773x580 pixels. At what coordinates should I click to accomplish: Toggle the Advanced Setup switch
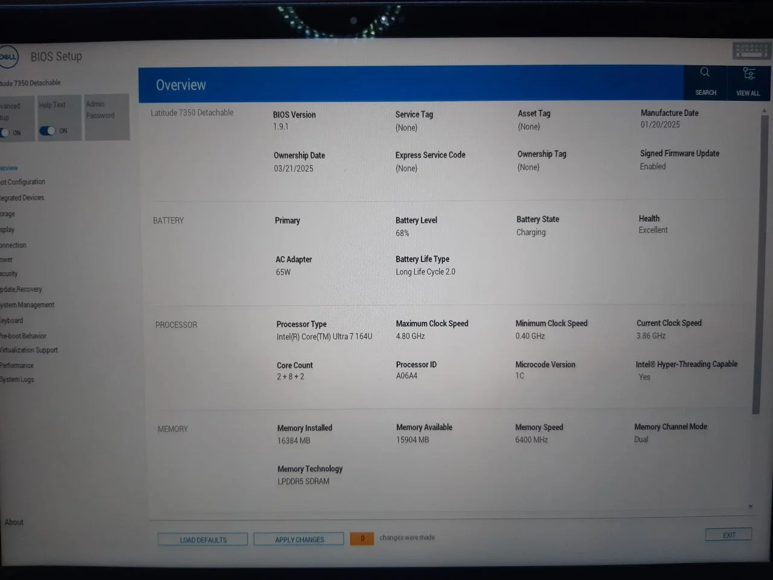[5, 132]
